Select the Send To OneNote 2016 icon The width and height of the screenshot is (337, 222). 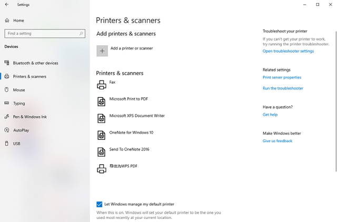point(102,152)
